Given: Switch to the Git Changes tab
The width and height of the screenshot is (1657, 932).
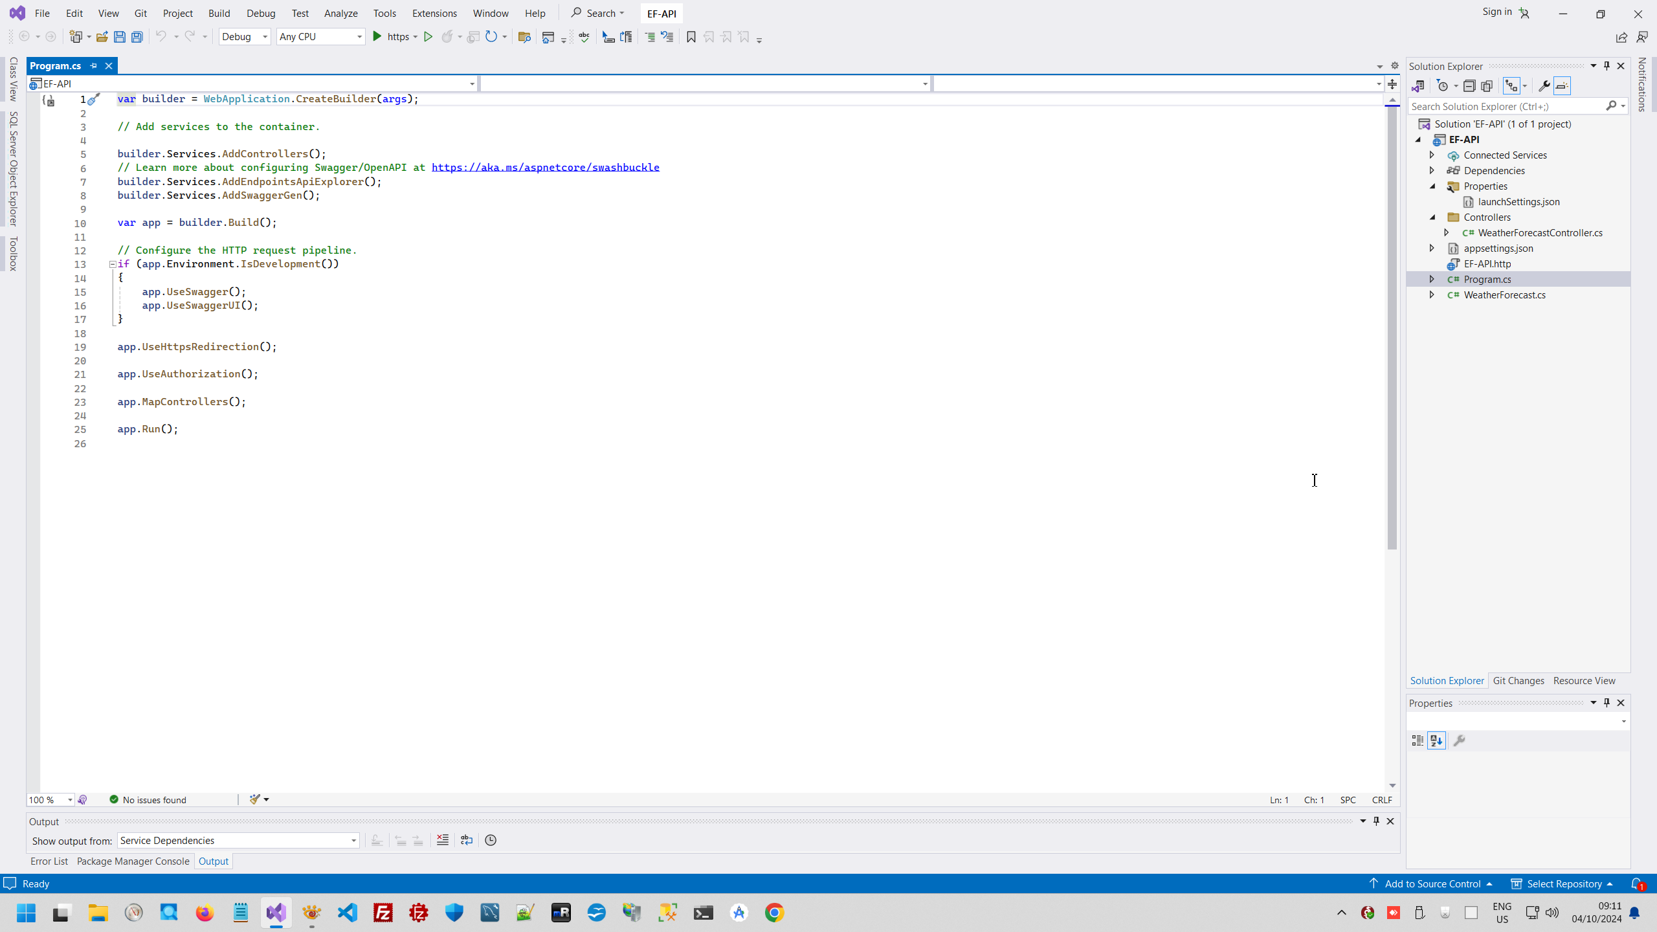Looking at the screenshot, I should [1518, 680].
